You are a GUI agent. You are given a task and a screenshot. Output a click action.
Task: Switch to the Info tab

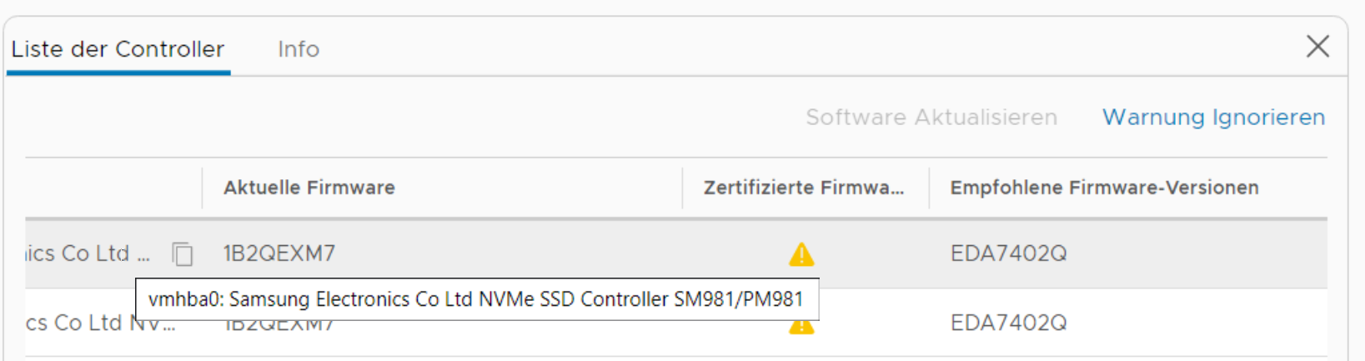299,49
